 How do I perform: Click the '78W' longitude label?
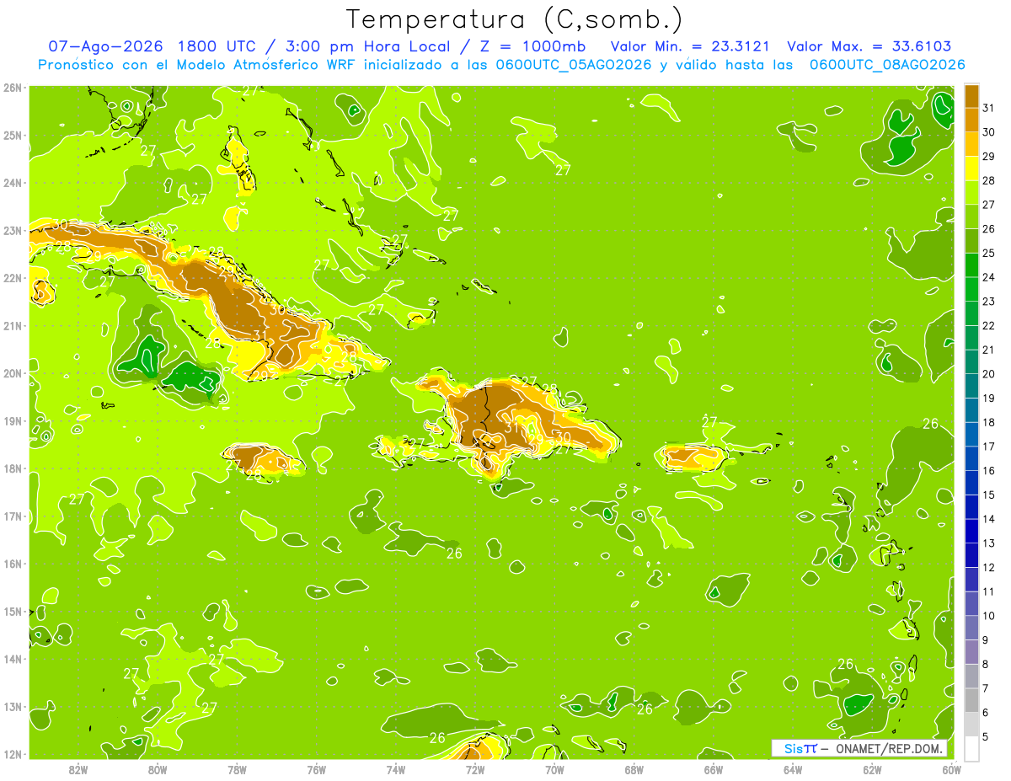(x=237, y=770)
